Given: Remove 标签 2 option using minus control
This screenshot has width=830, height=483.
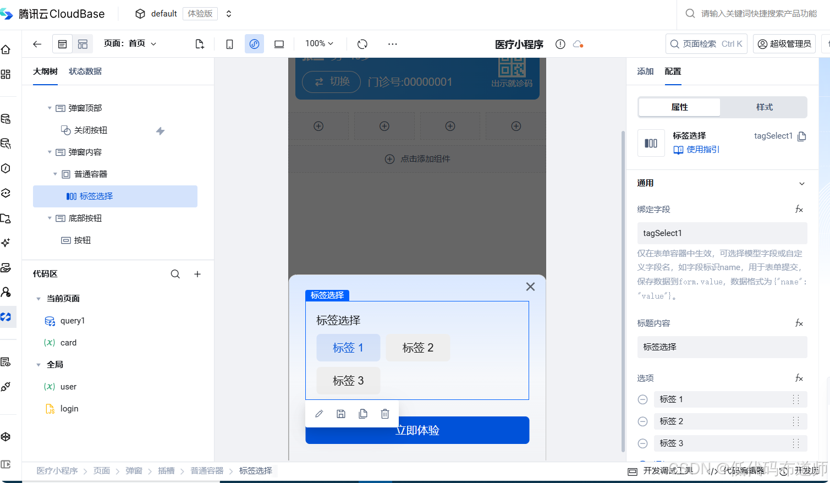Looking at the screenshot, I should 642,421.
